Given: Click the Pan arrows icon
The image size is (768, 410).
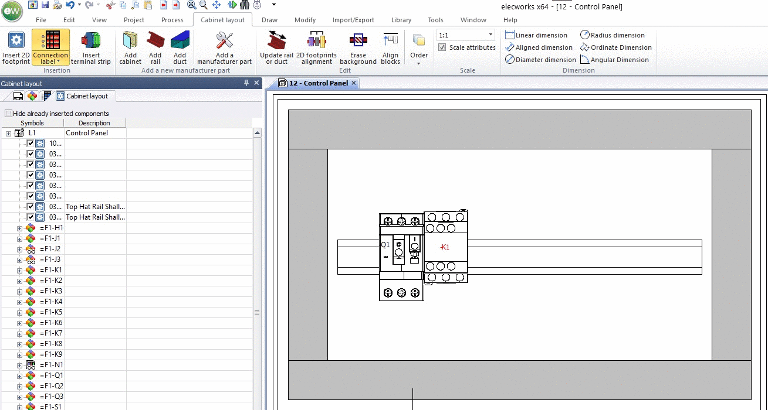Looking at the screenshot, I should tap(216, 5).
